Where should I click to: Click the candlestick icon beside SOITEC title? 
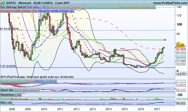(3, 3)
